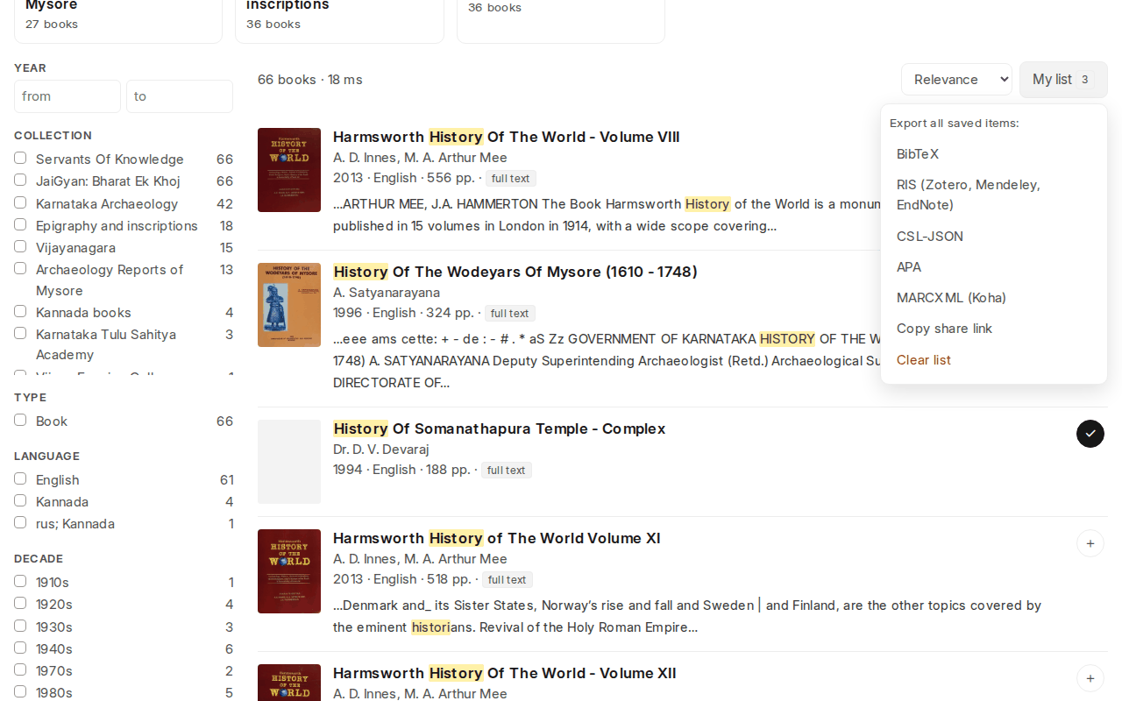Tick Karnataka Archaeology collection filter
Viewport: 1122px width, 701px height.
[20, 202]
